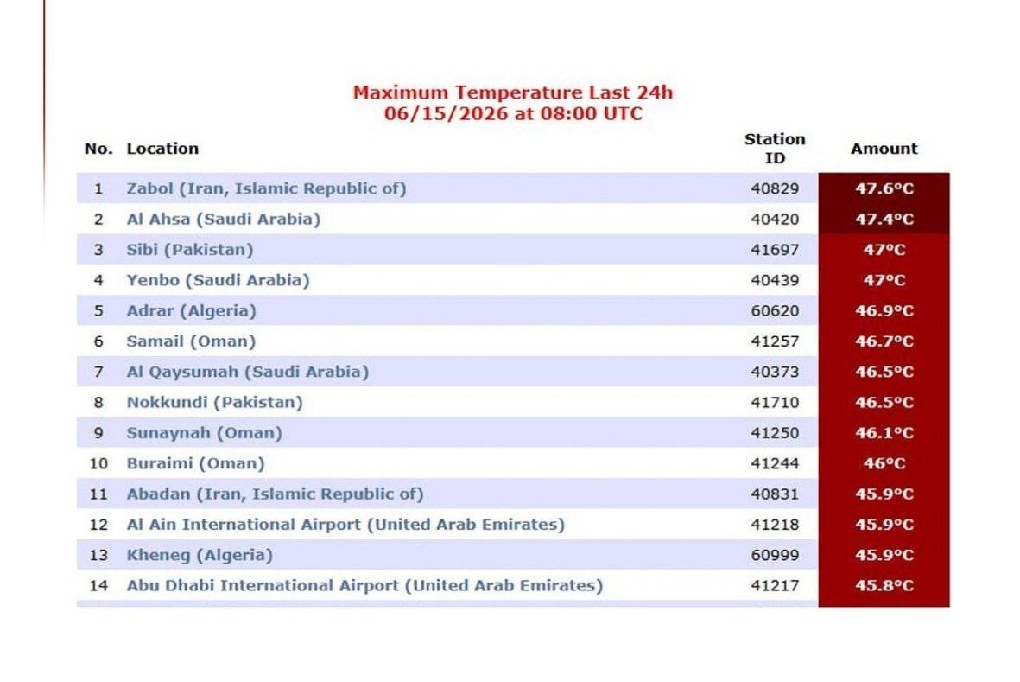Viewport: 1020px width, 682px height.
Task: Click Al Qaysumah (Saudi Arabia) link
Action: (248, 373)
